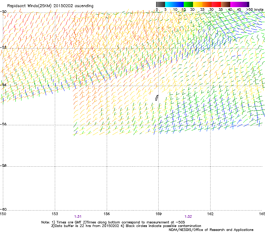265x232 pixels.
Task: Click the NOAA/NESDIS credit line
Action: pyautogui.click(x=211, y=230)
